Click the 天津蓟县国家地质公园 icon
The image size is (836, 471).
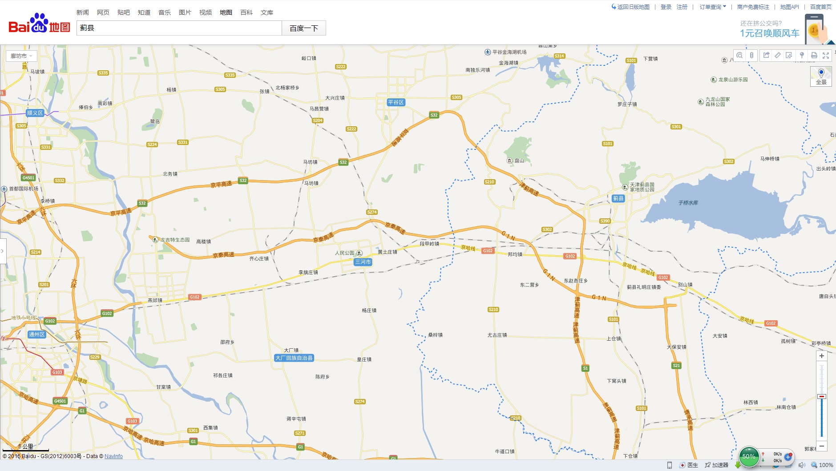click(625, 187)
